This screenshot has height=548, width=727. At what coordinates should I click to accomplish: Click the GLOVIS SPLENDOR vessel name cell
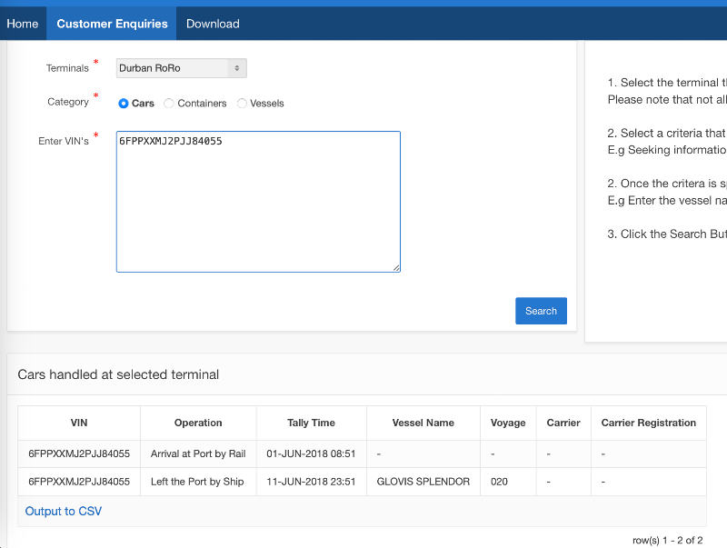(423, 482)
